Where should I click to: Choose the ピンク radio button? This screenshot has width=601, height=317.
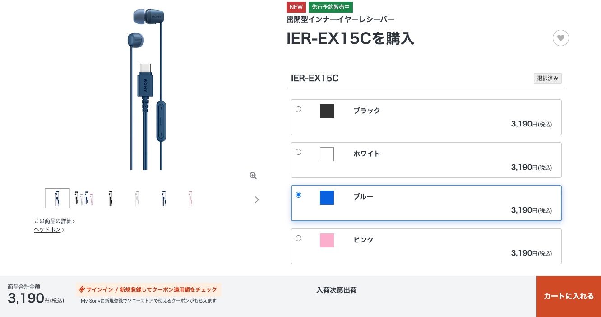[x=298, y=238]
